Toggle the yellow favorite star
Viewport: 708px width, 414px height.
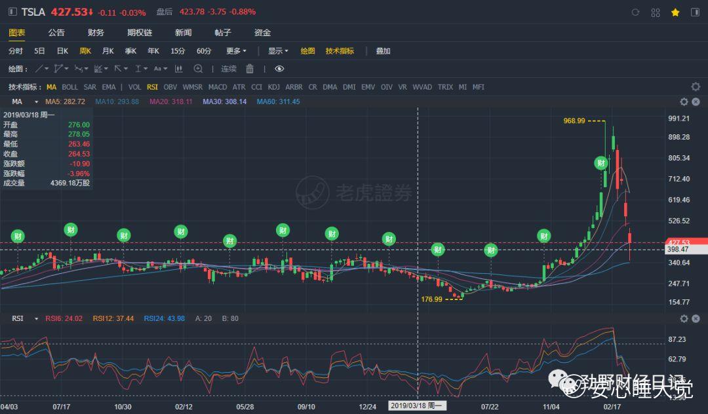point(675,12)
